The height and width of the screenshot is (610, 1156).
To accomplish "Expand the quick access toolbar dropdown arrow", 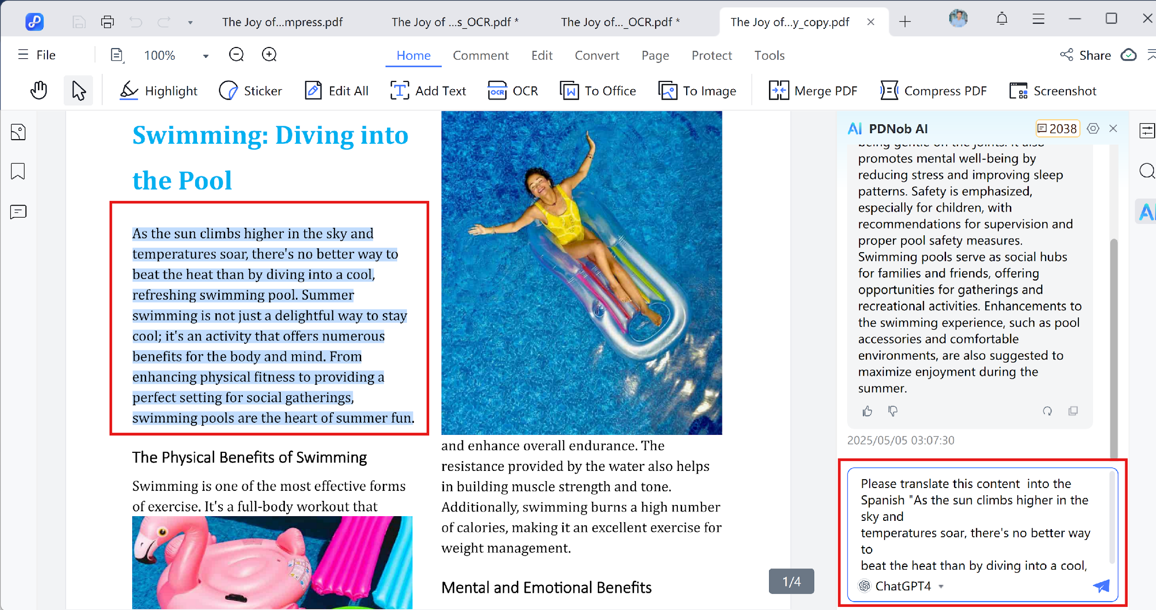I will pyautogui.click(x=190, y=22).
